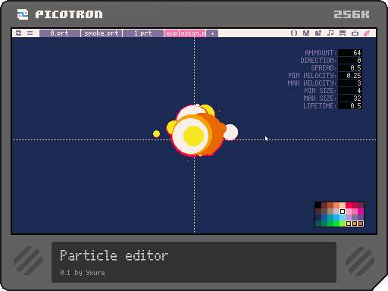The height and width of the screenshot is (291, 388).
Task: Pick the light pink palette swatch
Action: (349, 211)
